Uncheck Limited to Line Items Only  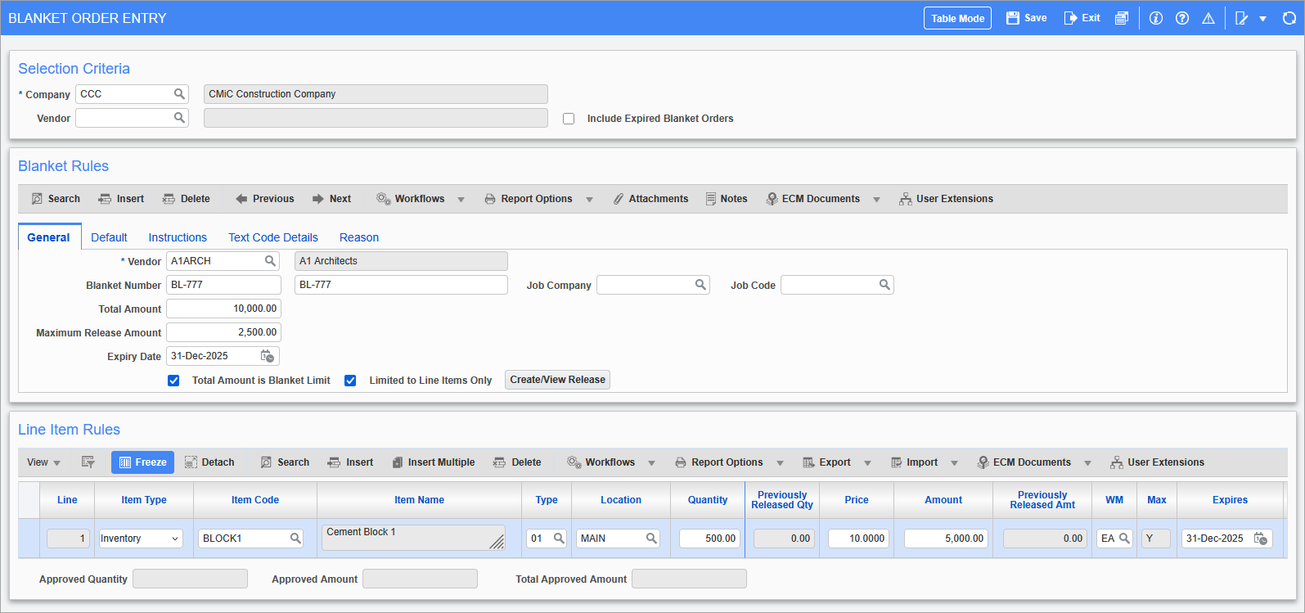(350, 381)
